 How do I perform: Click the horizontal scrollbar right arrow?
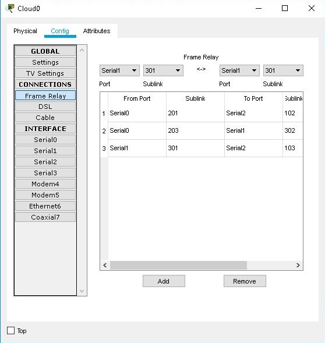[x=298, y=266]
